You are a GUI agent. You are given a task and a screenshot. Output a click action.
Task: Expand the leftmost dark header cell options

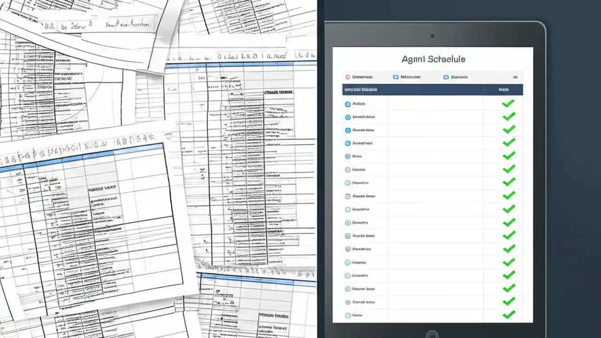(361, 89)
